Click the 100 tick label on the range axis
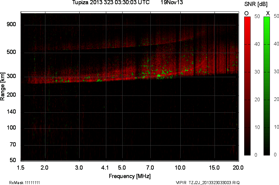This screenshot has height=185, width=279. tap(11, 127)
